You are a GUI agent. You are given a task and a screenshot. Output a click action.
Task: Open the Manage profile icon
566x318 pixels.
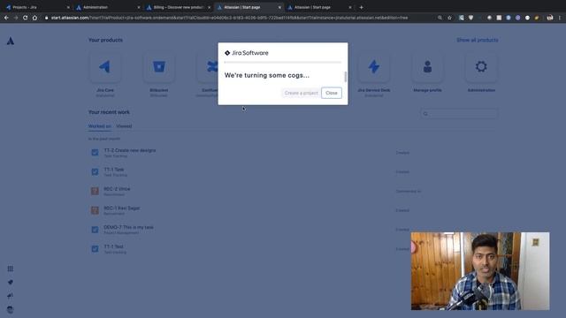tap(427, 67)
